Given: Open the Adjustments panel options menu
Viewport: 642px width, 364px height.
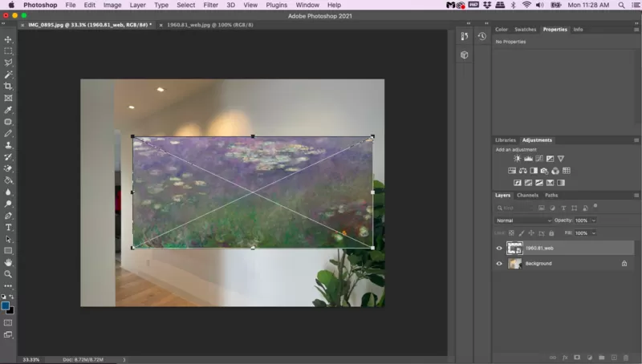Looking at the screenshot, I should [x=636, y=140].
